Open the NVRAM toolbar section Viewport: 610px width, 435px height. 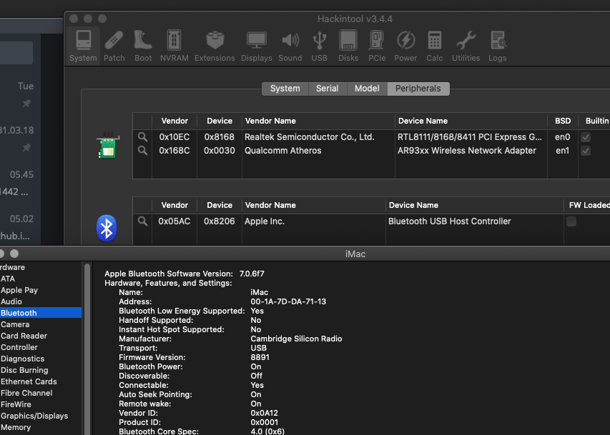click(x=174, y=46)
